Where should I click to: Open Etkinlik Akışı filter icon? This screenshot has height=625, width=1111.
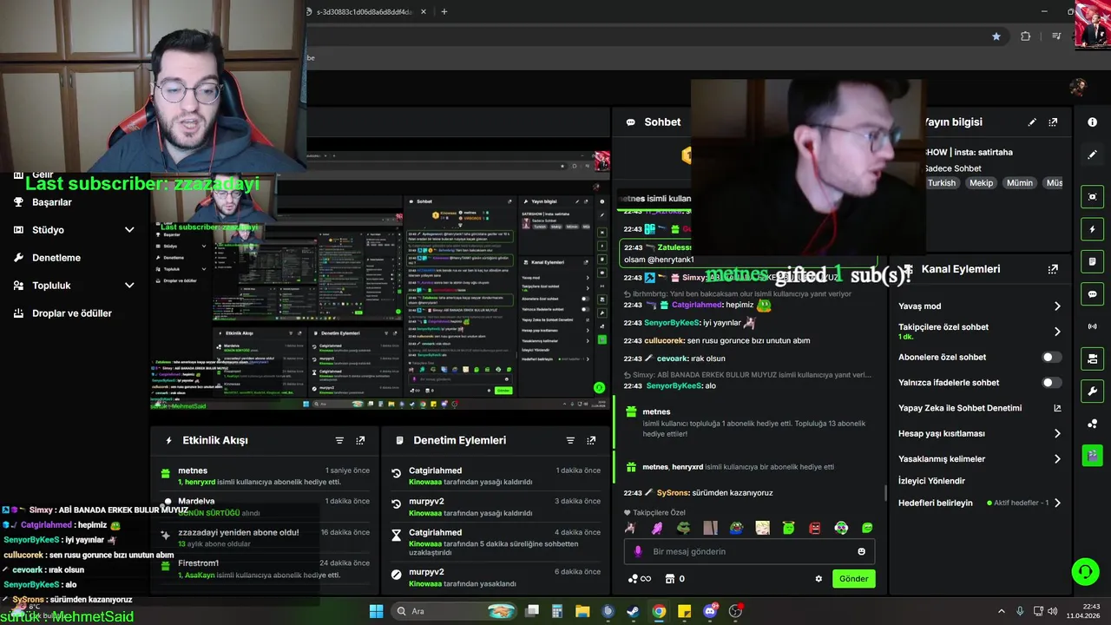(339, 440)
